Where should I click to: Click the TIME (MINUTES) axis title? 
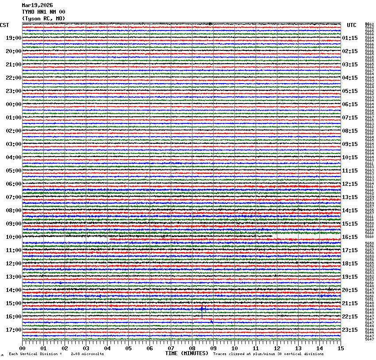187,353
